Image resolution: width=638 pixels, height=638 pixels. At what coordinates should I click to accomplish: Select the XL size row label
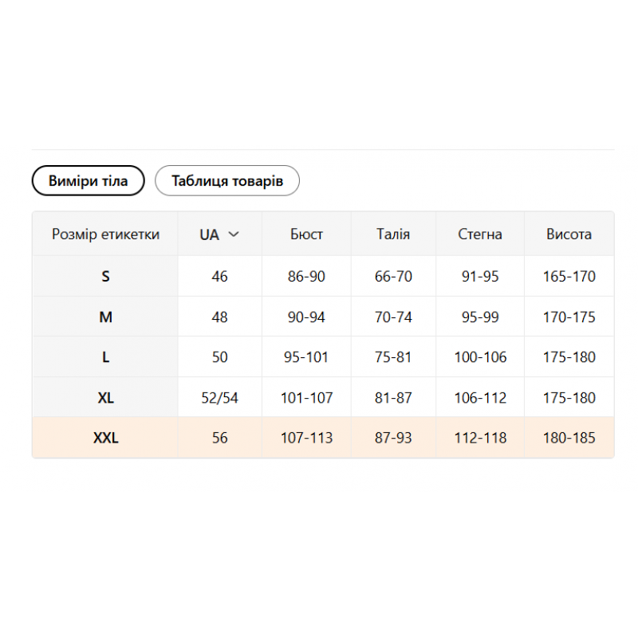pos(105,397)
